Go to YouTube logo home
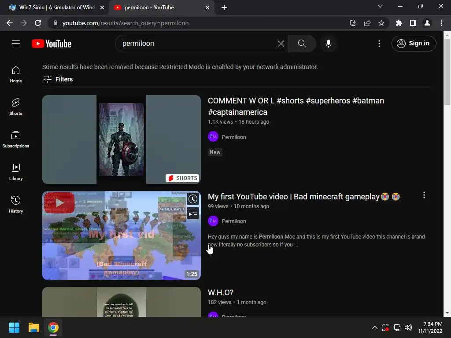Screen dimensions: 451x338 52,44
